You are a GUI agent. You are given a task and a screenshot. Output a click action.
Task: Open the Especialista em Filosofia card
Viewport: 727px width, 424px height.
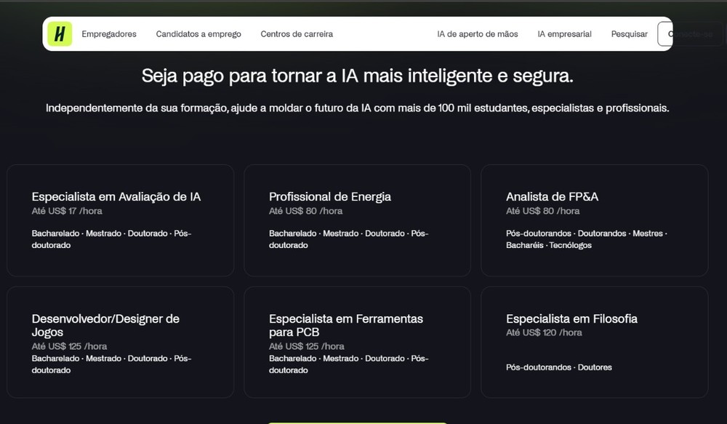point(595,342)
